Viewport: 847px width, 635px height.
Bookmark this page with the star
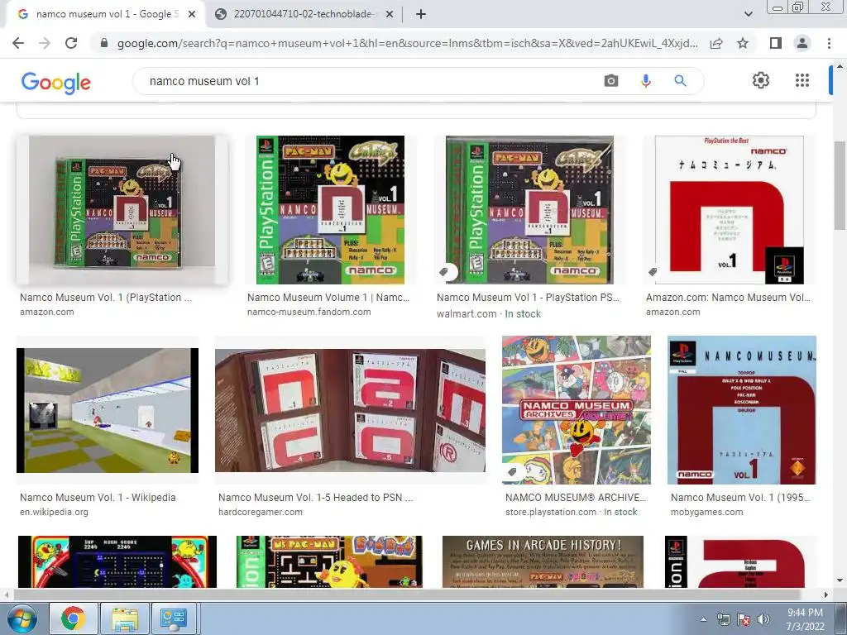743,43
